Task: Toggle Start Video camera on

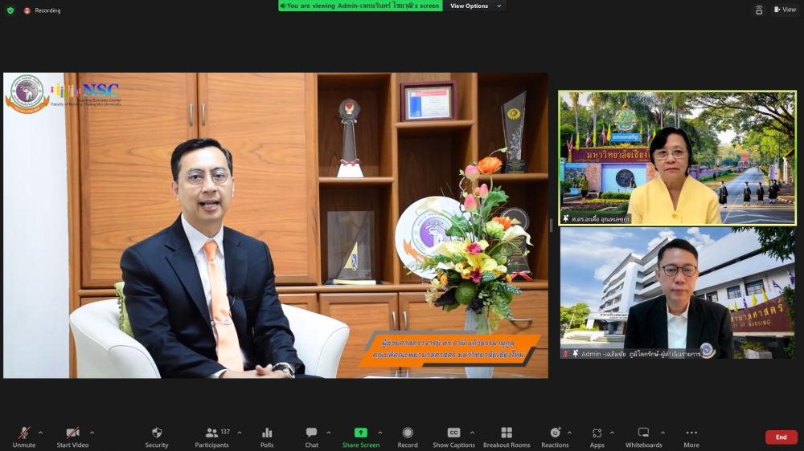Action: click(72, 437)
